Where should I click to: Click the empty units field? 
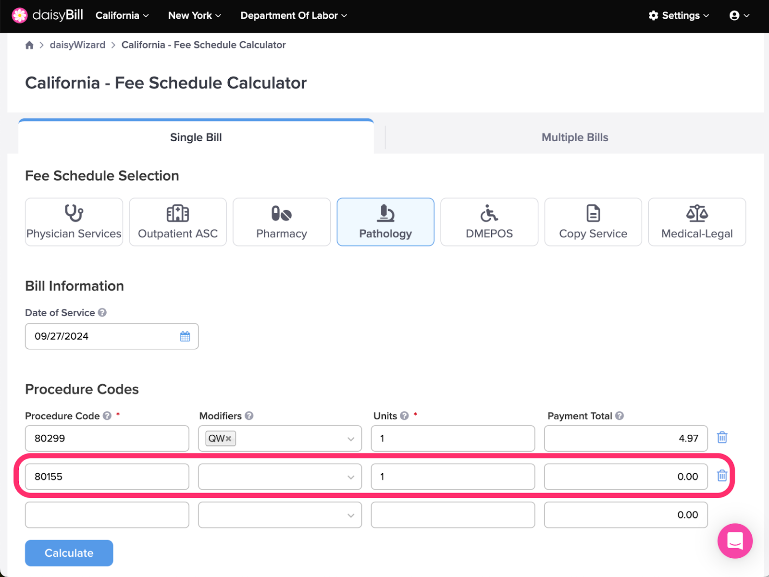point(453,515)
